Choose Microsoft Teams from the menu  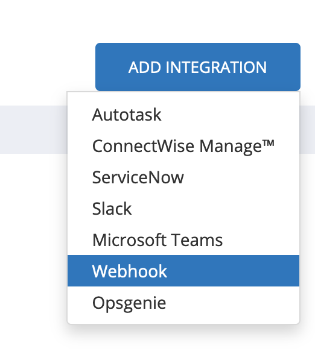click(x=183, y=240)
